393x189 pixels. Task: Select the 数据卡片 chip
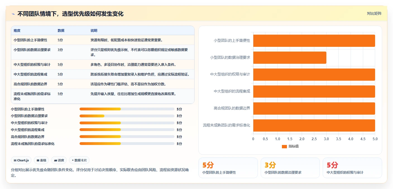point(79,160)
